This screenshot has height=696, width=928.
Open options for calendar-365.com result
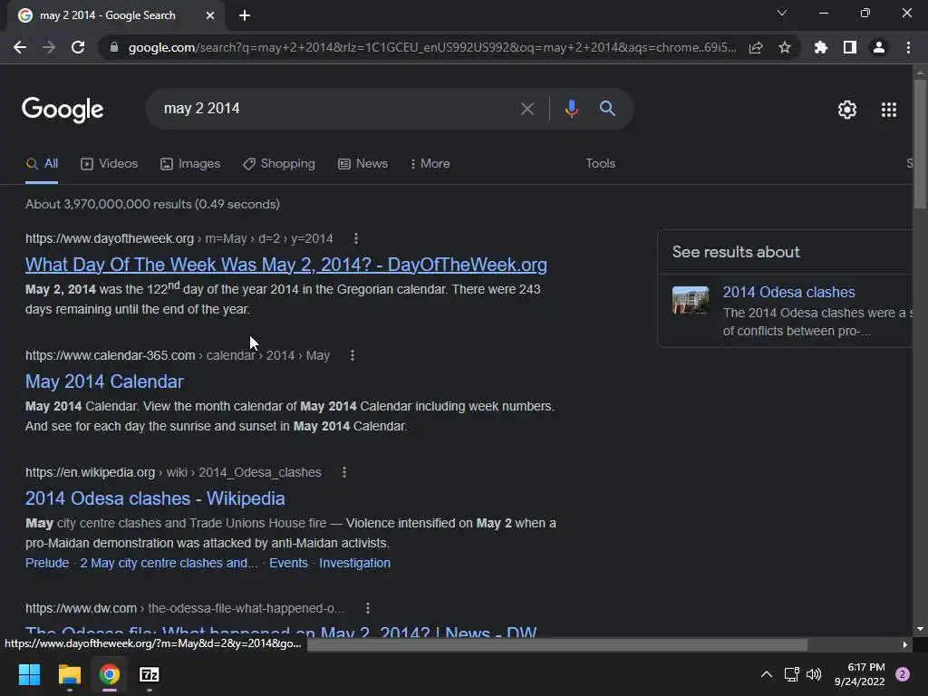pos(353,355)
